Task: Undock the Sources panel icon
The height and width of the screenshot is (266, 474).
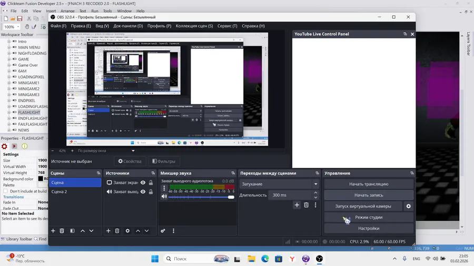Action: coord(153,173)
